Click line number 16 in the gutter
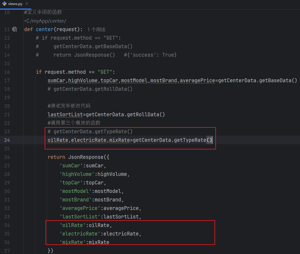The width and height of the screenshot is (300, 254). (7, 72)
